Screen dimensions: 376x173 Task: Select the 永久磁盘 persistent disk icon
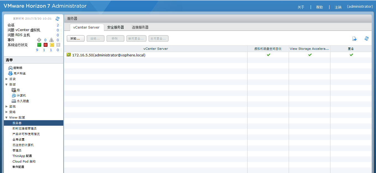pos(14,101)
